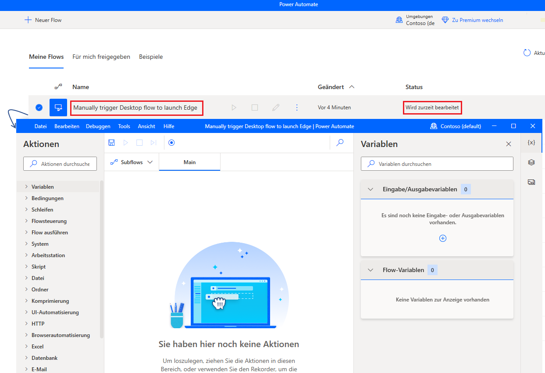Viewport: 545px width, 373px height.
Task: Click the Aktionen pane vertical scrollbar
Action: pyautogui.click(x=102, y=259)
